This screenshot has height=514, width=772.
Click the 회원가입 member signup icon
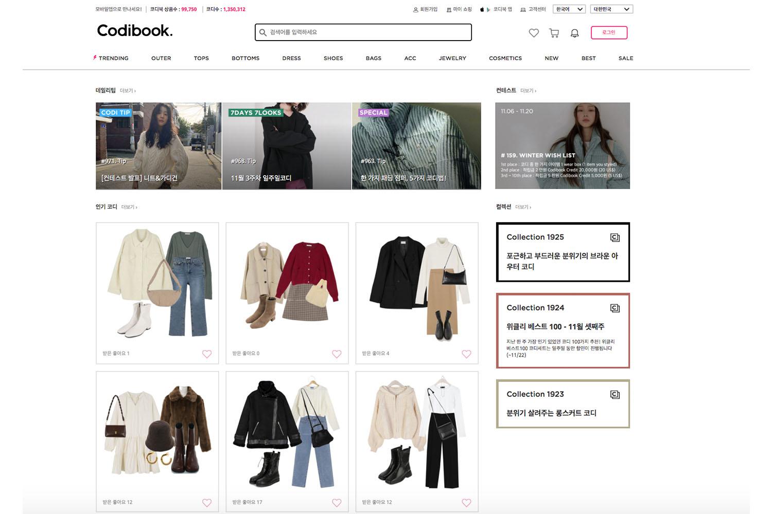(x=415, y=9)
